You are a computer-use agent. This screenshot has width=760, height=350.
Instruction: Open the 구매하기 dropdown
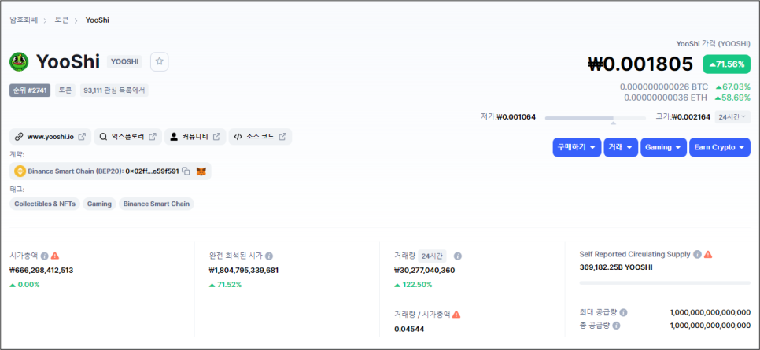point(577,147)
